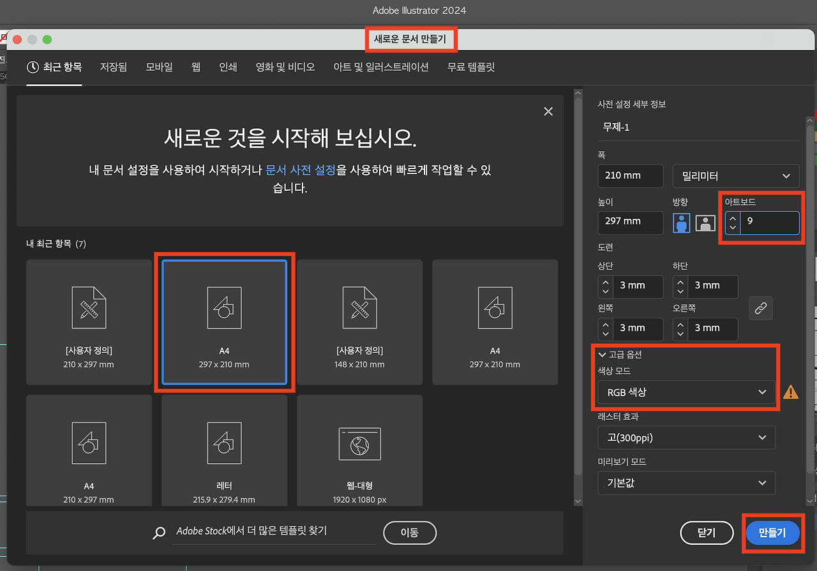817x571 pixels.
Task: Click the 상단 bleed field
Action: click(638, 286)
